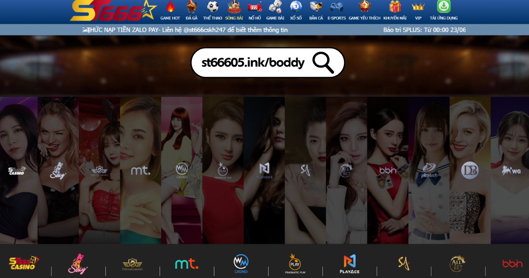Select the Nổ Hũ slot machine icon
This screenshot has width=529, height=278.
pyautogui.click(x=254, y=7)
